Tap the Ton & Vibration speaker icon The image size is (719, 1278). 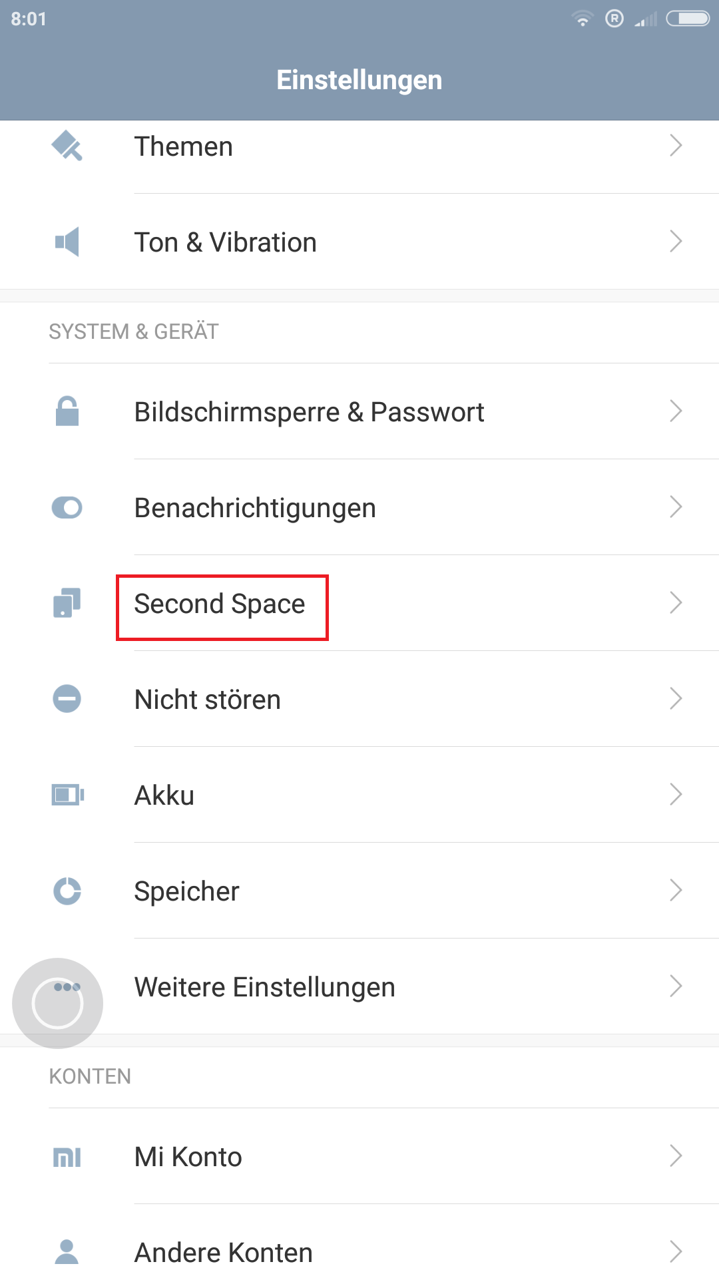[x=67, y=242]
